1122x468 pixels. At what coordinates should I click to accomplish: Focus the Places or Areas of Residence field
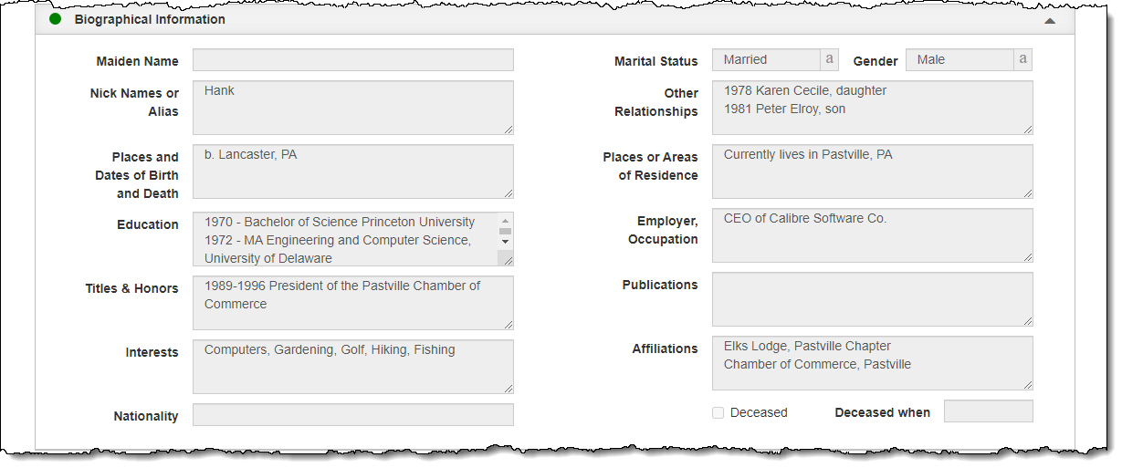(x=872, y=172)
